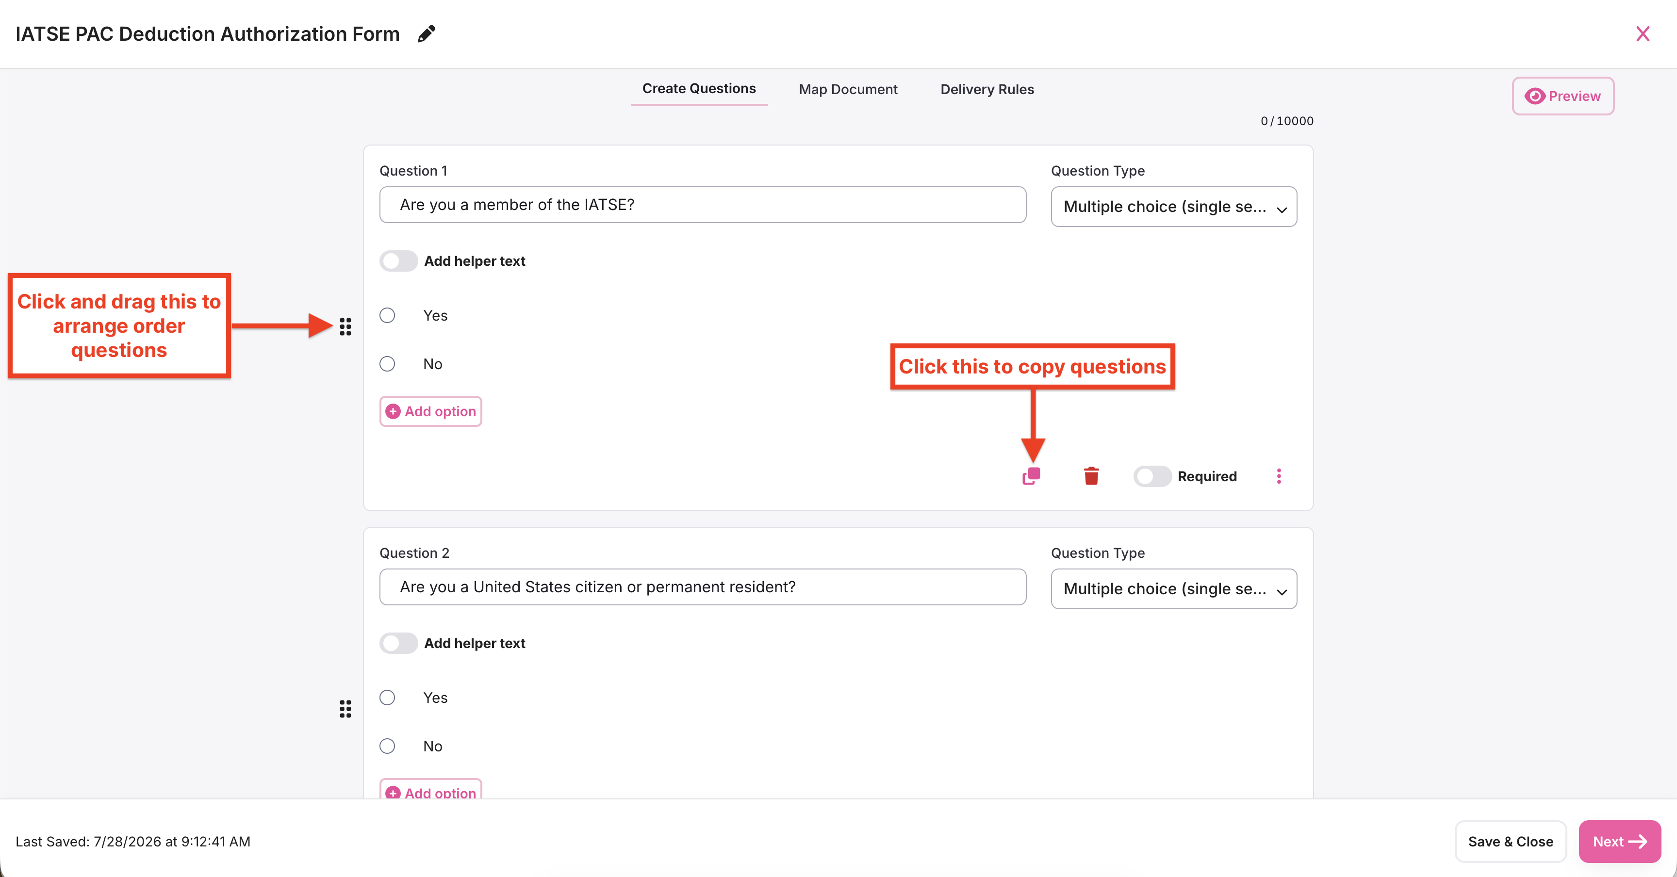Click the 0 / 10000 character counter
Image resolution: width=1677 pixels, height=877 pixels.
pyautogui.click(x=1286, y=121)
